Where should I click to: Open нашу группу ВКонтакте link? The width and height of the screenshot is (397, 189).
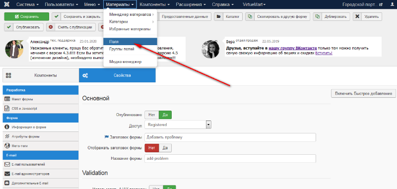pyautogui.click(x=293, y=48)
